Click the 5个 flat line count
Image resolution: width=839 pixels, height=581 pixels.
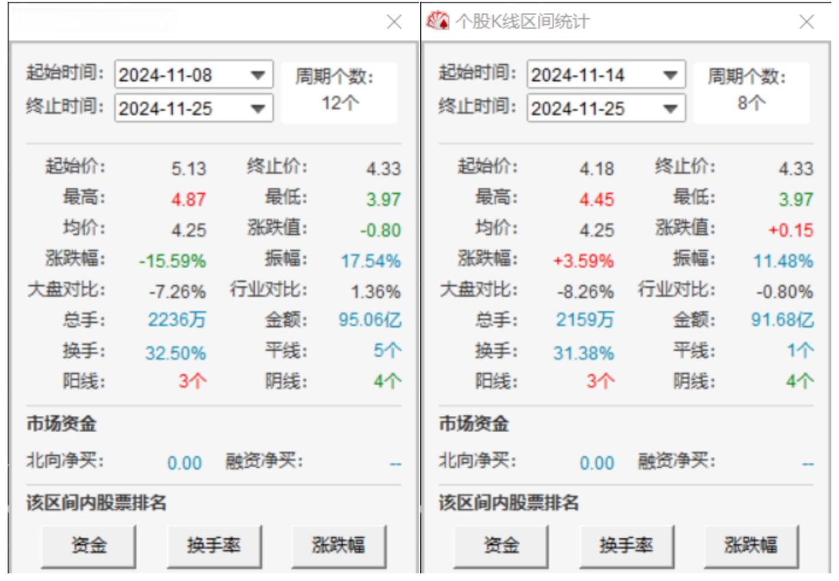click(388, 350)
